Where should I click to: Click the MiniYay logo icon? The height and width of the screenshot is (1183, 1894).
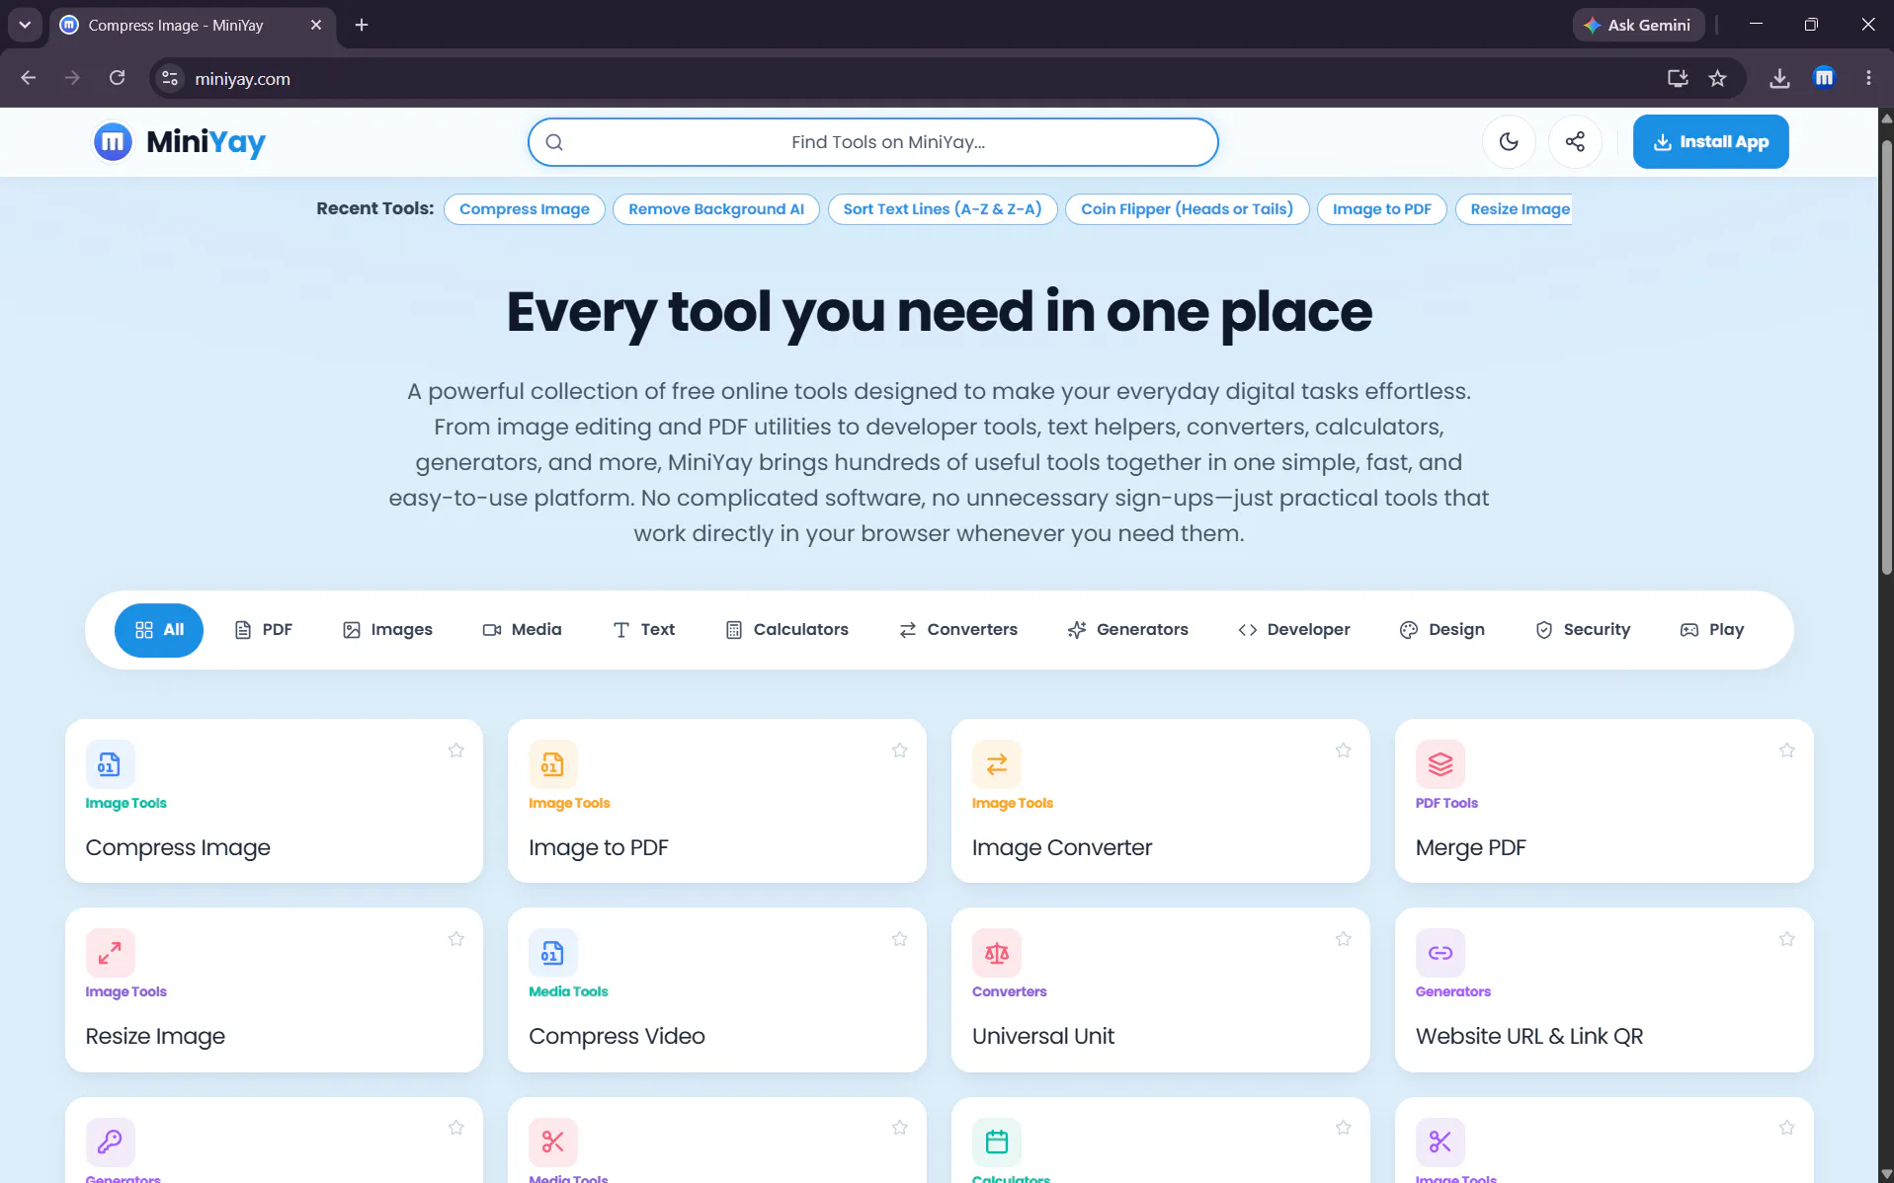point(113,142)
